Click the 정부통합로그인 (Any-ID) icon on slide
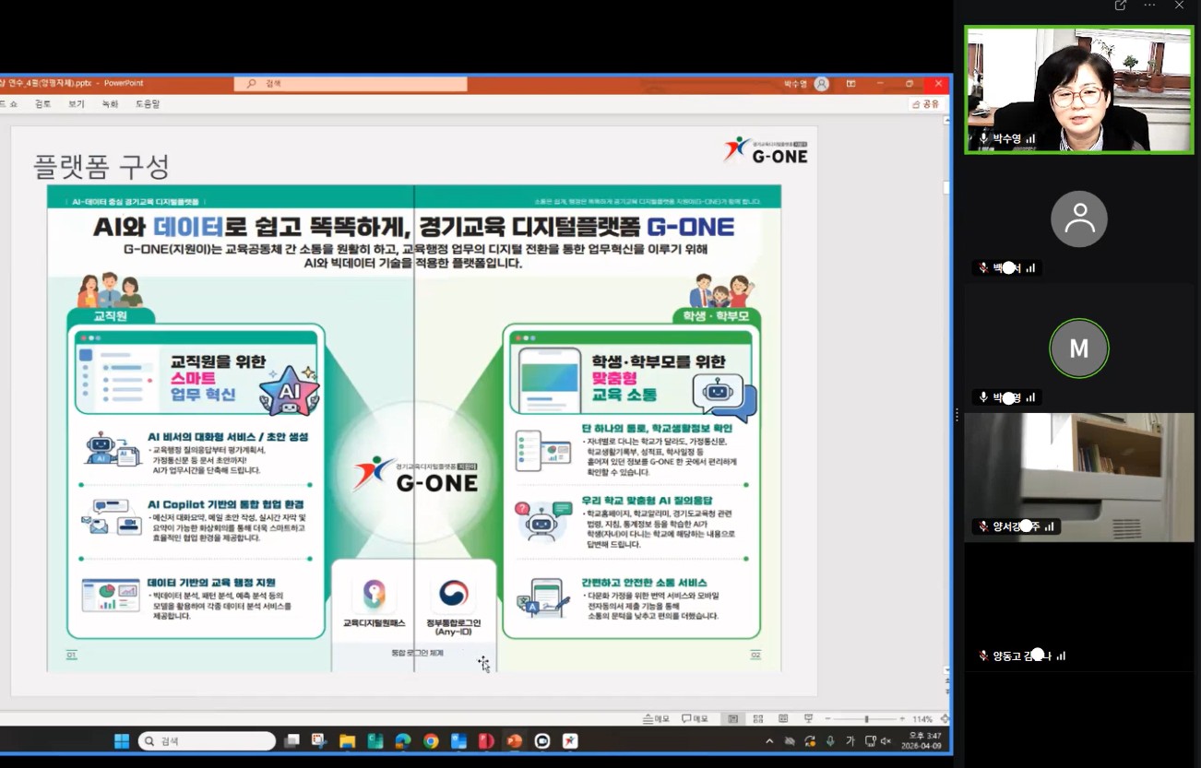This screenshot has height=768, width=1201. coord(453,594)
